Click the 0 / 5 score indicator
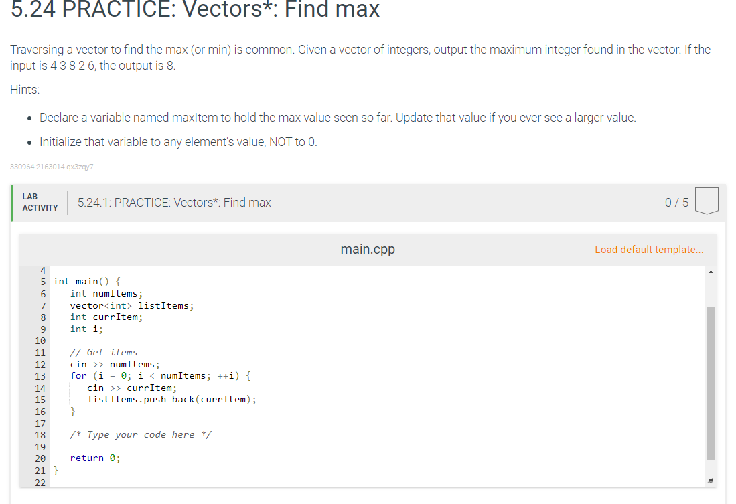Screen dimensions: 736x504 click(x=676, y=203)
